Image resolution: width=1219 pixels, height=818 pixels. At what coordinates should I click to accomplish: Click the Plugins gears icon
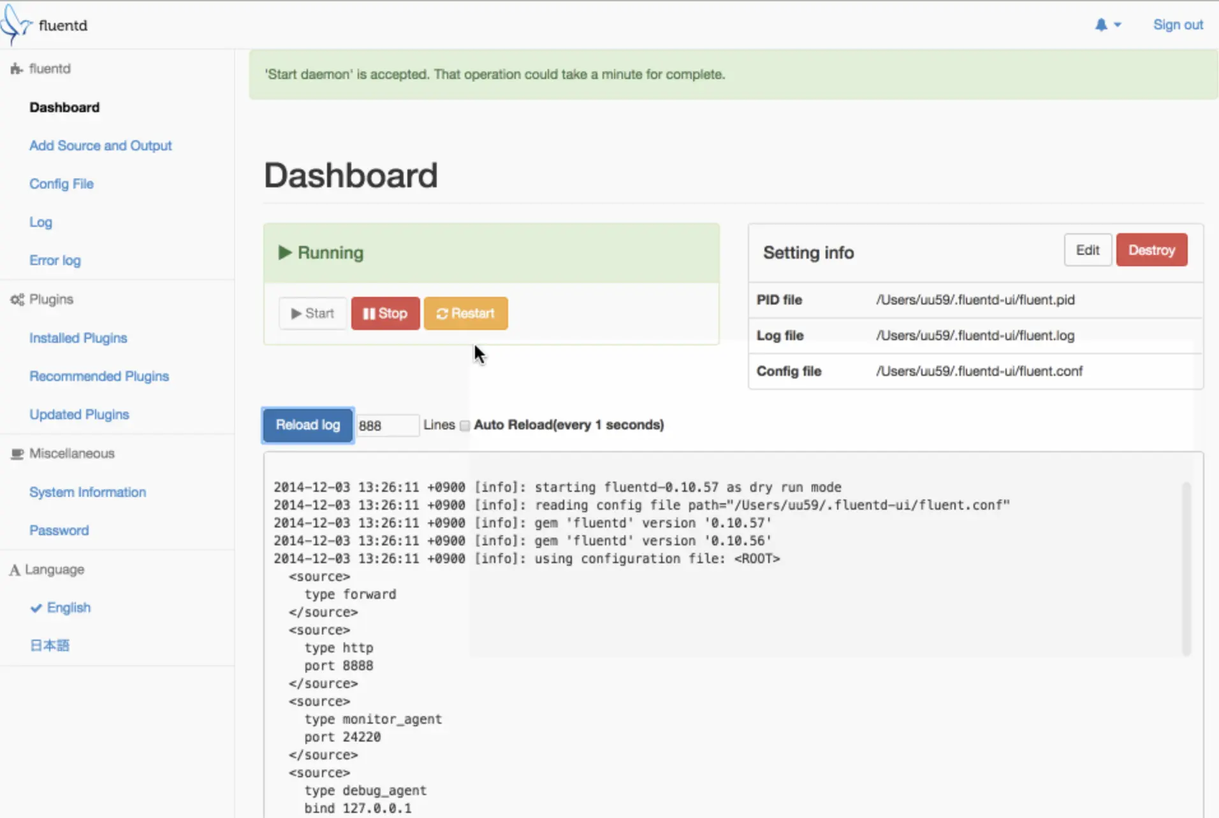[17, 299]
